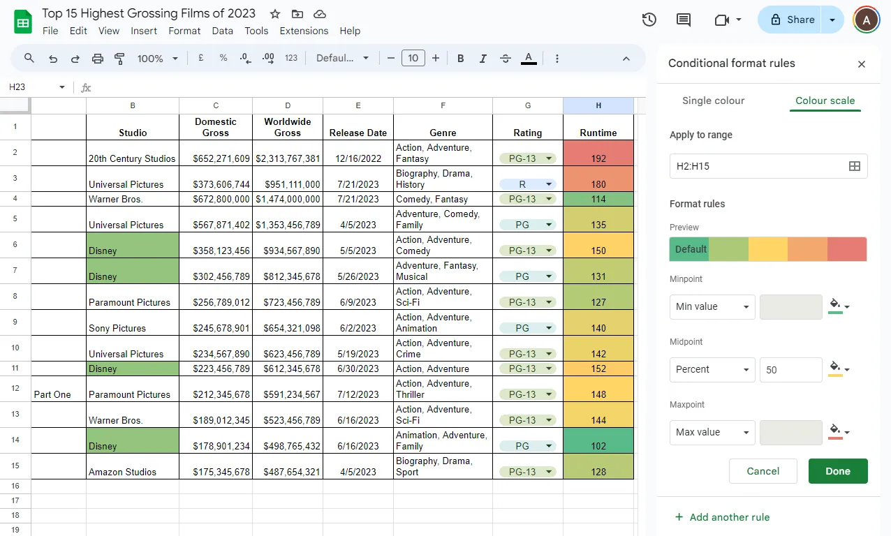
Task: Open the comments icon
Action: pos(684,20)
